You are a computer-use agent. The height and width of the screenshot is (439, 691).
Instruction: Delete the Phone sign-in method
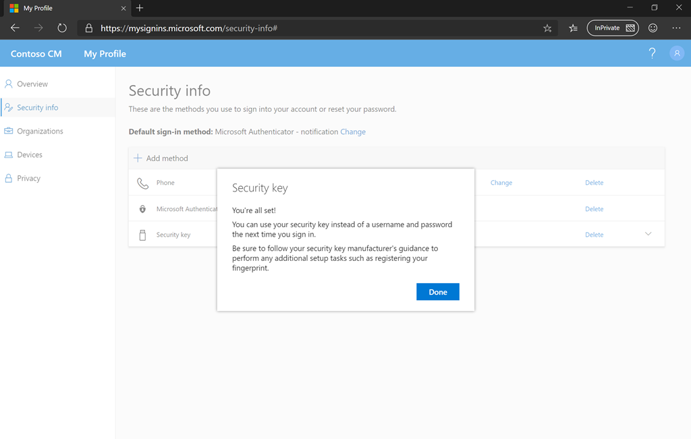[594, 183]
